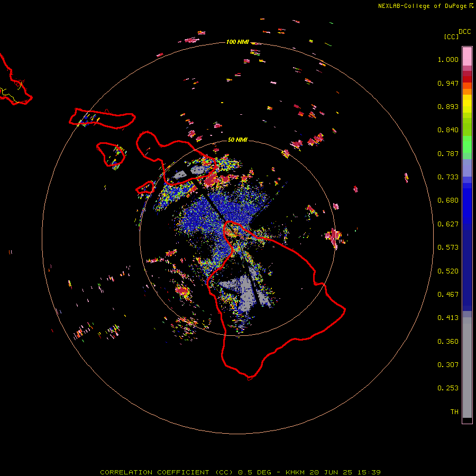Pick the red swatch just above the 0.947 value
This screenshot has height=476, width=476.
(467, 79)
